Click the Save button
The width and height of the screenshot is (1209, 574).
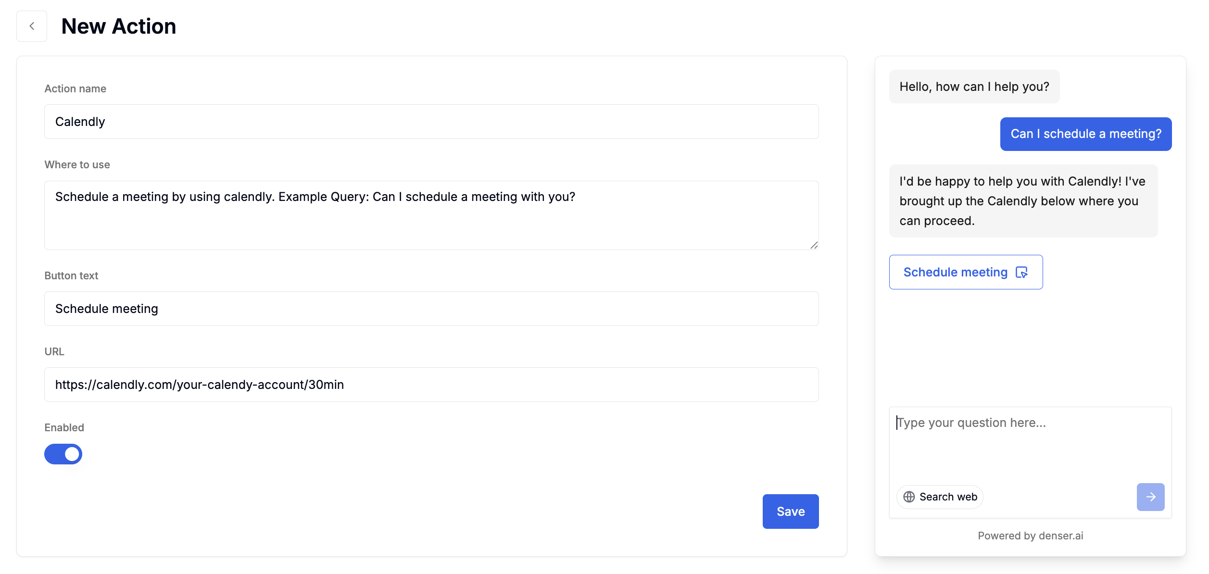pos(791,512)
